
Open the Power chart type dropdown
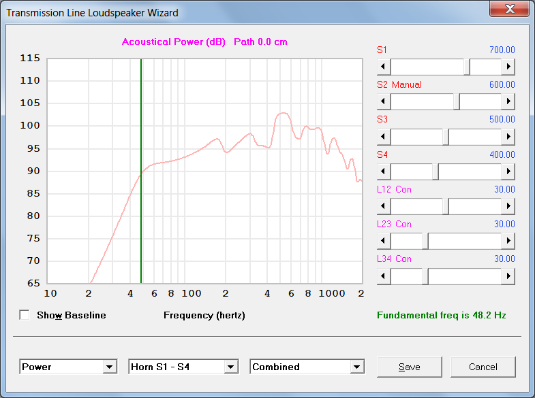coord(109,367)
